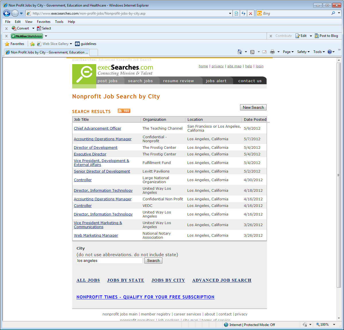This screenshot has height=330, width=344.
Task: Toggle Compatibility View icon in address bar
Action: click(236, 13)
